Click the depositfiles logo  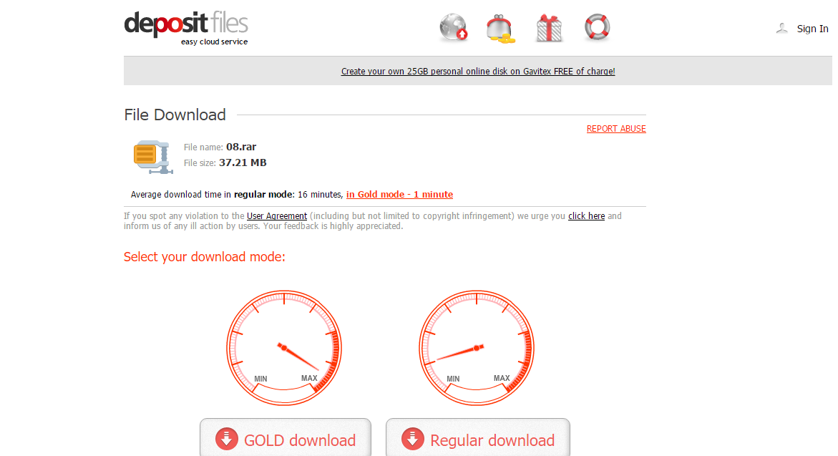pyautogui.click(x=186, y=22)
